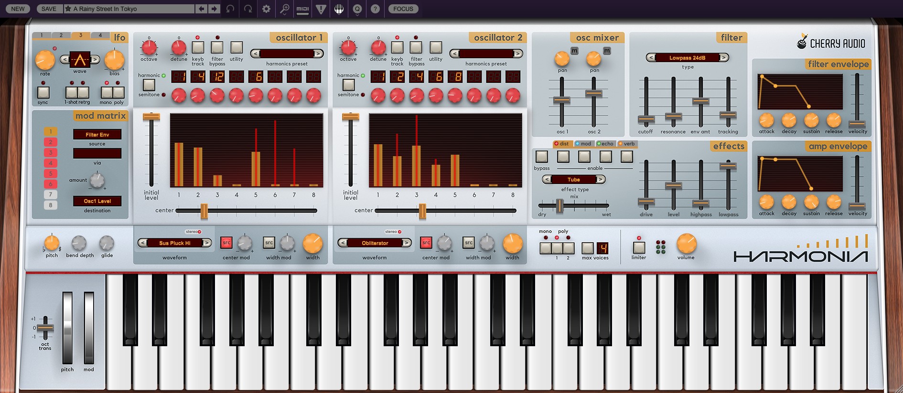Open the Sus Pluck Hi waveform menu
Screen dimensions: 903x393
coord(174,243)
